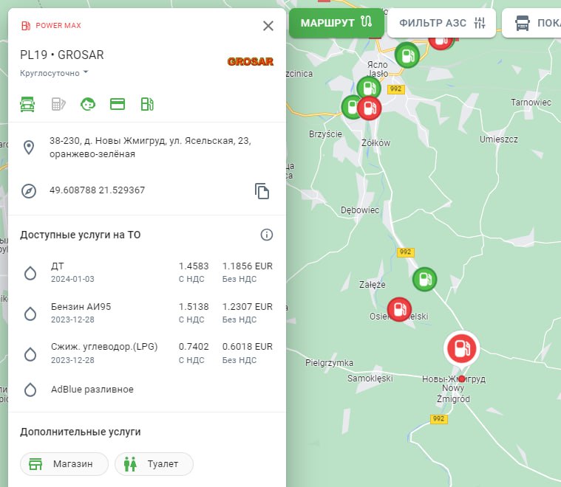Click the green card payment icon
Viewport: 561px width, 487px height.
(x=118, y=104)
